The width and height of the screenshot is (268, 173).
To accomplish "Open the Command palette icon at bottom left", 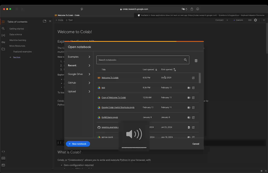I will point(3,158).
